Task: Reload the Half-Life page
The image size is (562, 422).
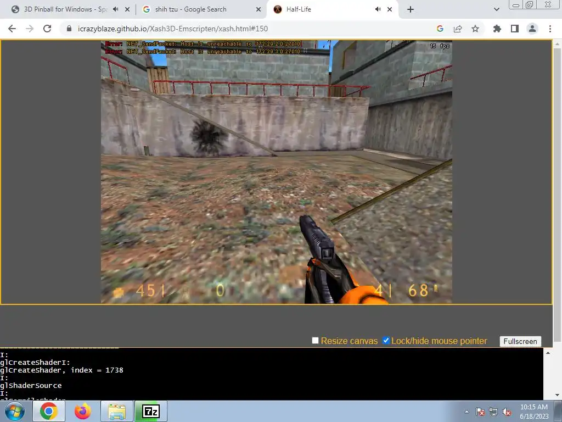Action: (47, 29)
